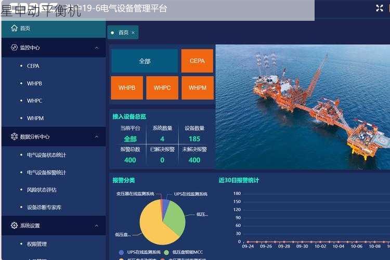Select the orange CEPA tile
390x260 pixels.
[x=197, y=61]
